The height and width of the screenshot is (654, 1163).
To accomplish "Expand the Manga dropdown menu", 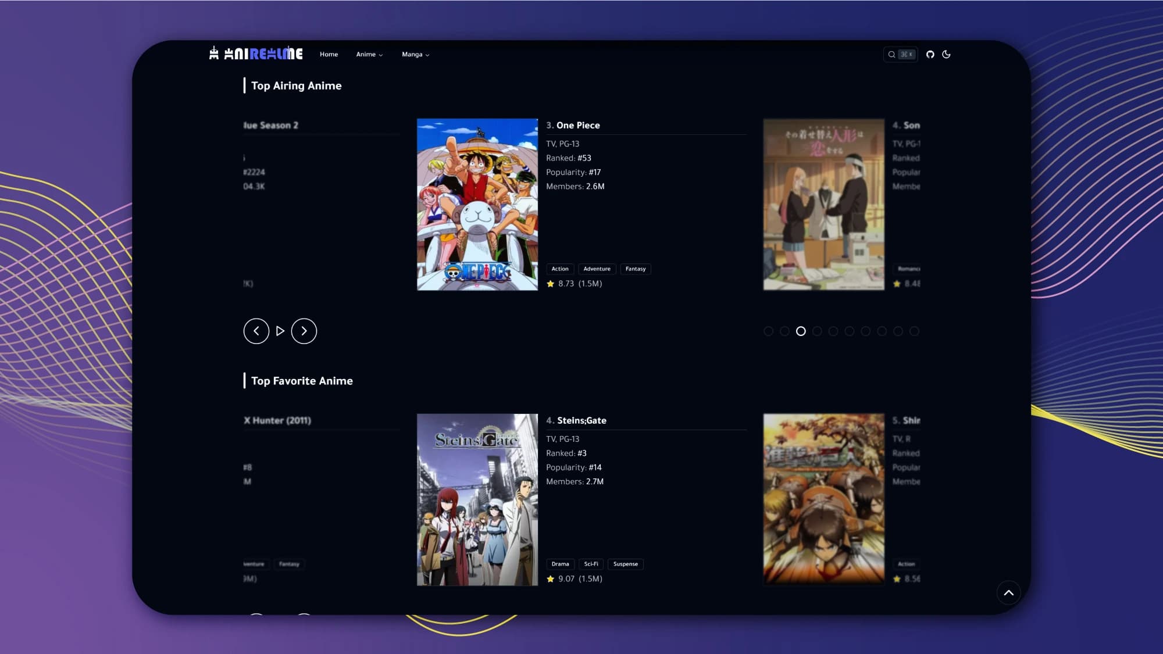I will [415, 54].
